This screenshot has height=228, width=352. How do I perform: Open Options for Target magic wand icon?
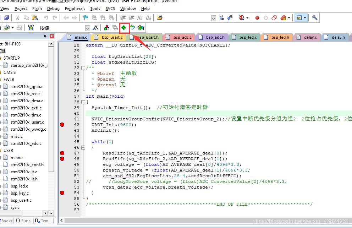coord(96,28)
